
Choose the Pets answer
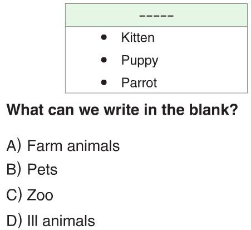pyautogui.click(x=32, y=169)
